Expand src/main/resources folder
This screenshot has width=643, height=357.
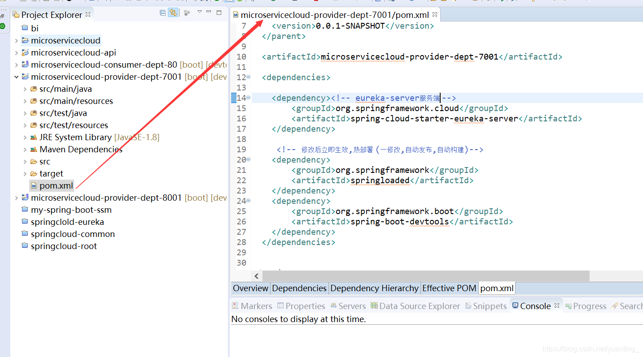click(x=25, y=101)
